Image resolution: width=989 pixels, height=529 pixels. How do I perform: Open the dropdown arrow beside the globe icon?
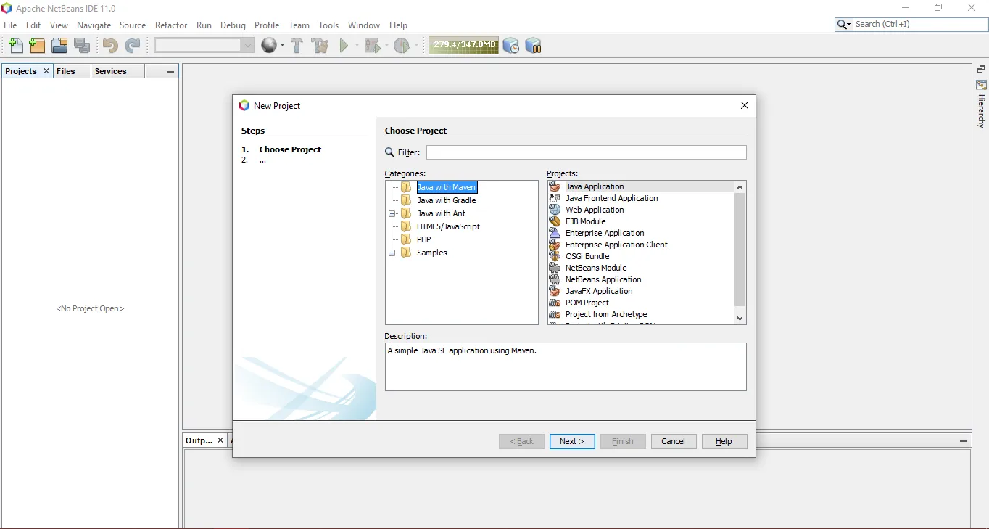pos(281,46)
